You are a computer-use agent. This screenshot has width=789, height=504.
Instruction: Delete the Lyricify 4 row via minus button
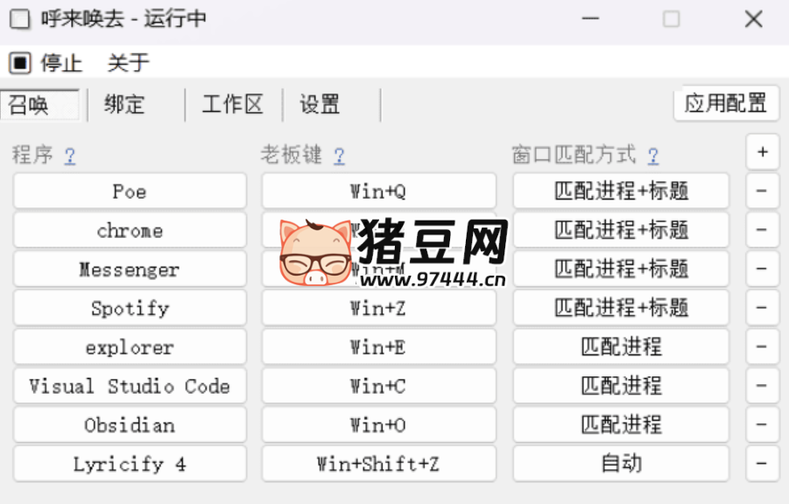[x=763, y=463]
